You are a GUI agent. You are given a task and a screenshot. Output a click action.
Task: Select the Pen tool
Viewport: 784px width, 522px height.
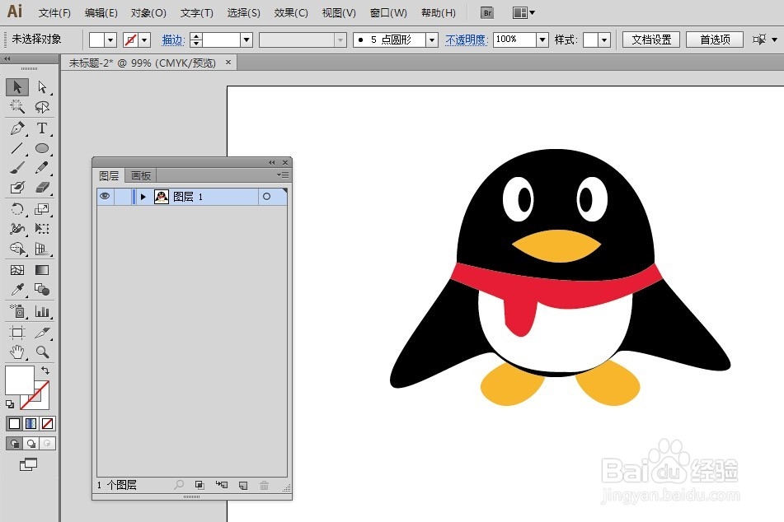pos(17,128)
